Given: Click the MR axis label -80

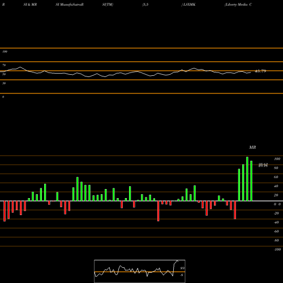Looking at the screenshot, I should [x=276, y=241].
